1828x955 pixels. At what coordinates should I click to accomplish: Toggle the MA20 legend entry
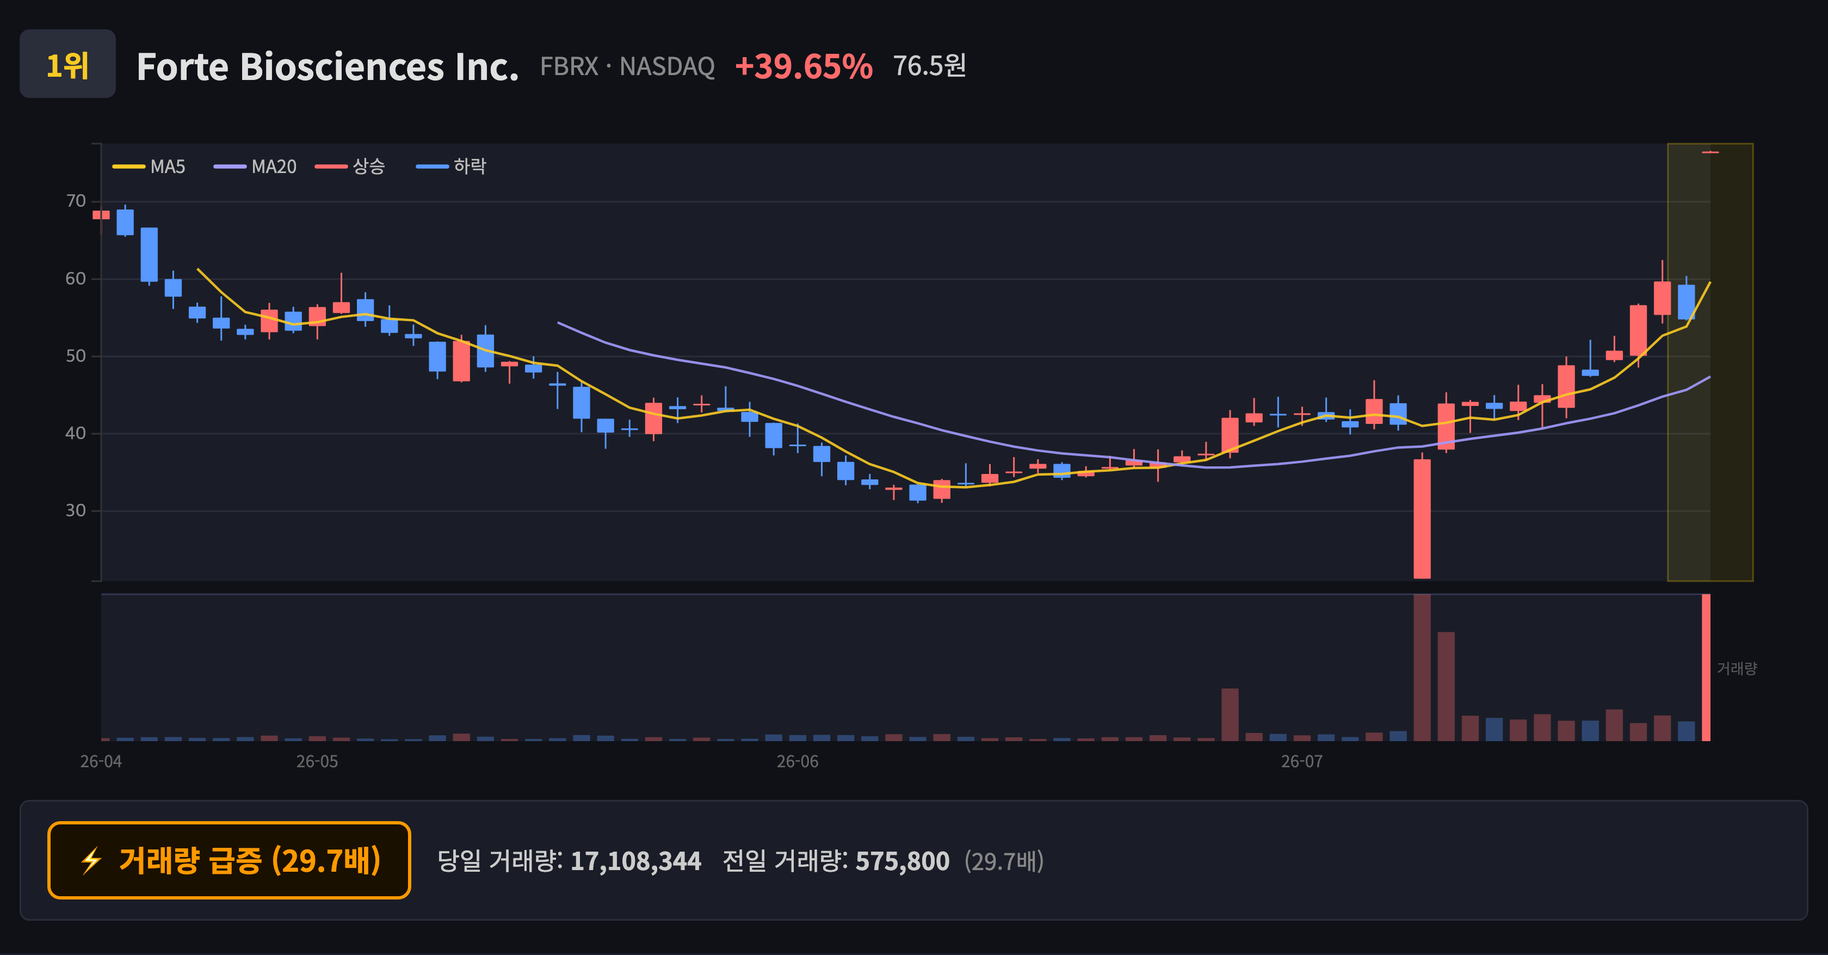pos(255,167)
